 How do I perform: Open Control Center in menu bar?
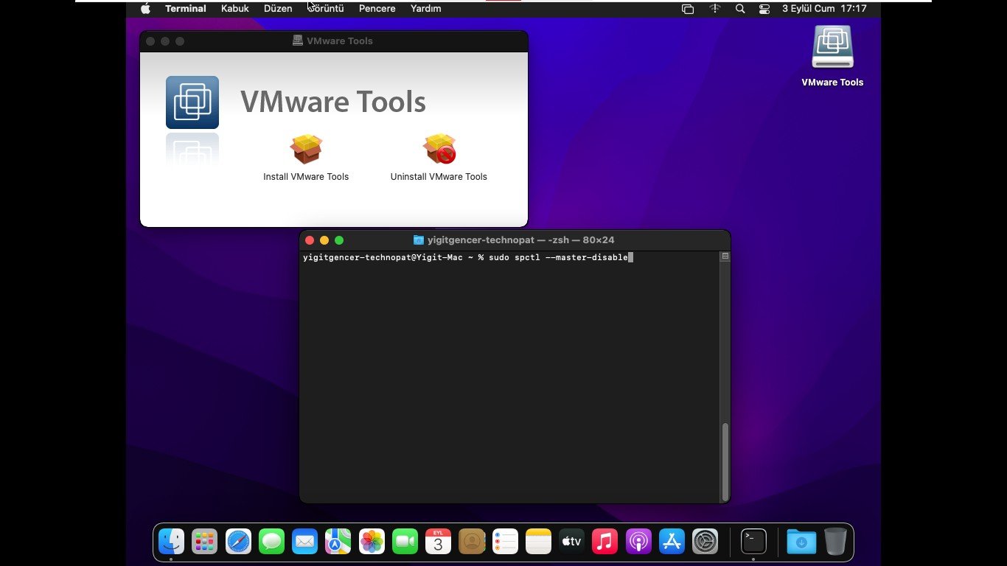coord(764,9)
